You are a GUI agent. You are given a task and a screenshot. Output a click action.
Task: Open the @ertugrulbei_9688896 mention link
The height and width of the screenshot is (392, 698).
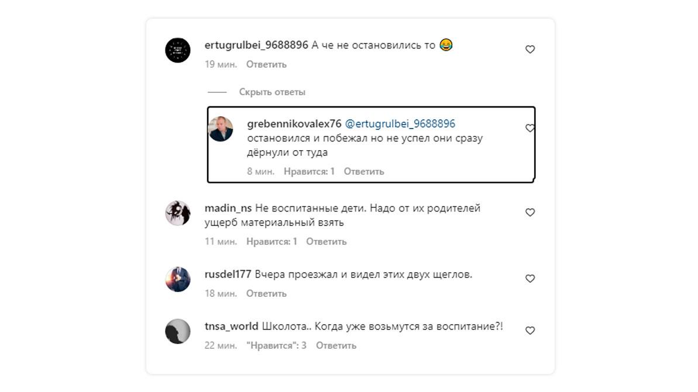(x=400, y=124)
